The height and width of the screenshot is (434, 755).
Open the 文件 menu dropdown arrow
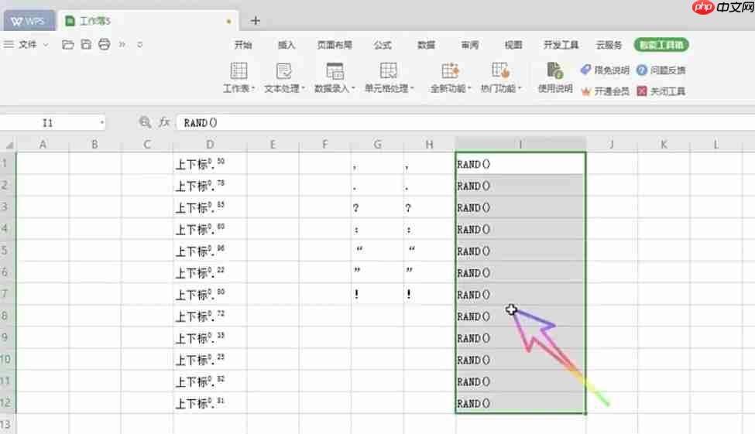pyautogui.click(x=46, y=45)
